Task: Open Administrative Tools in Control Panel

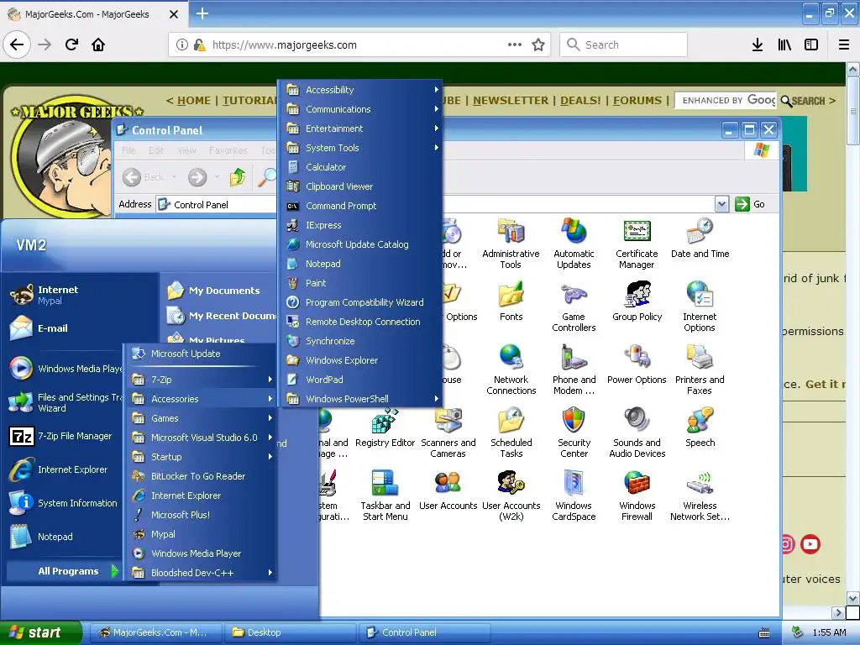Action: tap(511, 244)
